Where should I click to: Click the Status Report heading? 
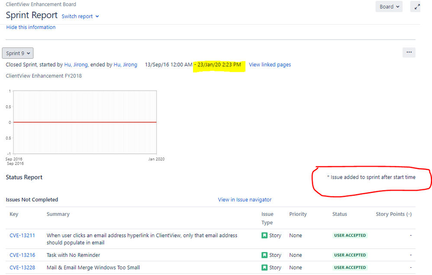coord(24,177)
